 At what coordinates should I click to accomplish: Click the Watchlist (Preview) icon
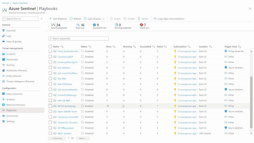4,105
